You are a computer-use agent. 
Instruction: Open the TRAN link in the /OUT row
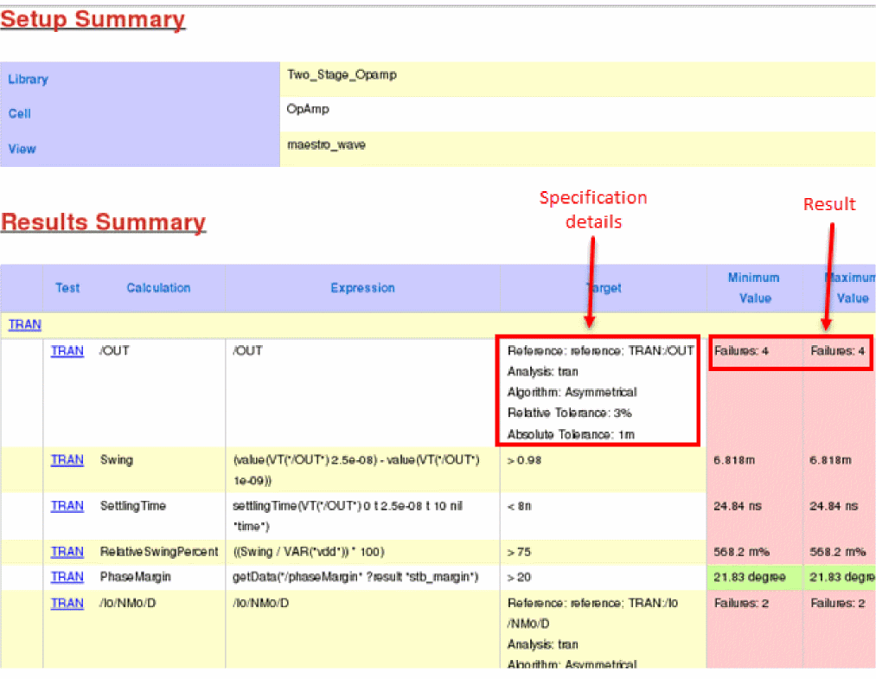pos(67,350)
